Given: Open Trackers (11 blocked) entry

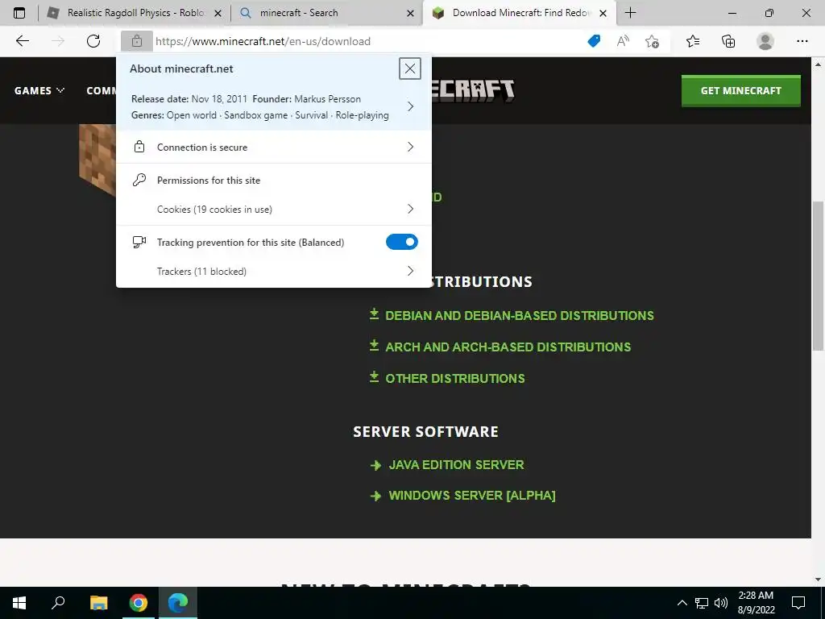Looking at the screenshot, I should [274, 271].
